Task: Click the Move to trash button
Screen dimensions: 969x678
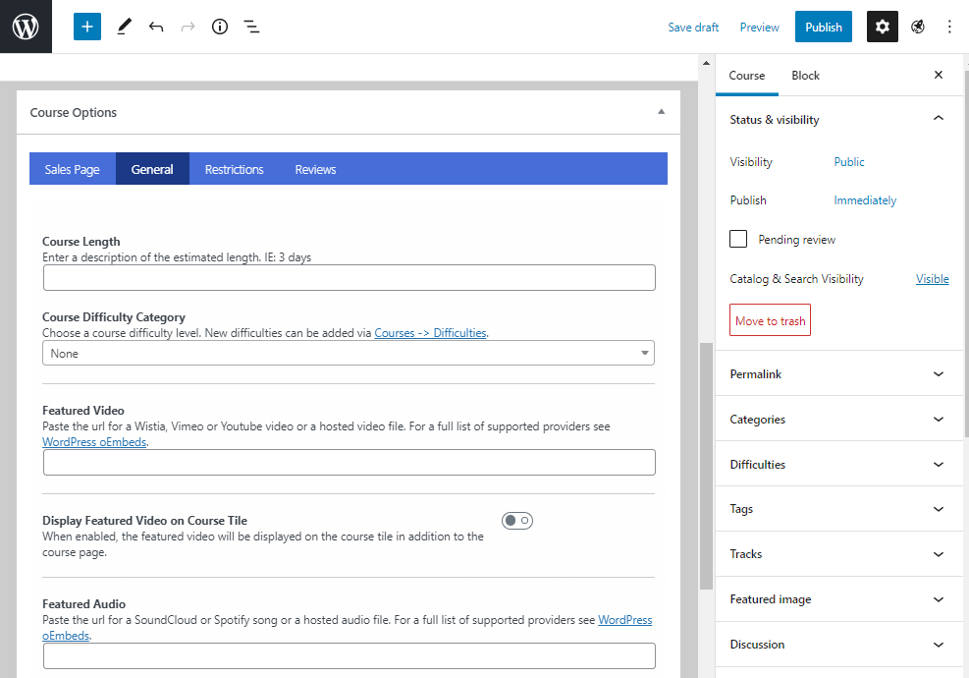Action: [770, 319]
